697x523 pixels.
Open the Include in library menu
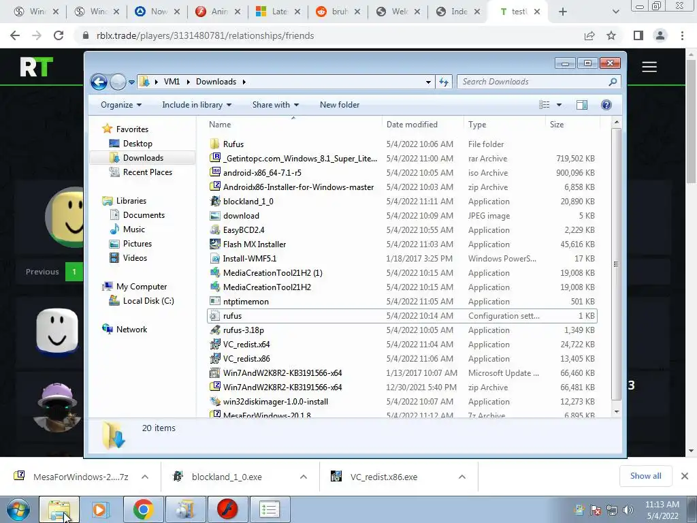tap(197, 105)
